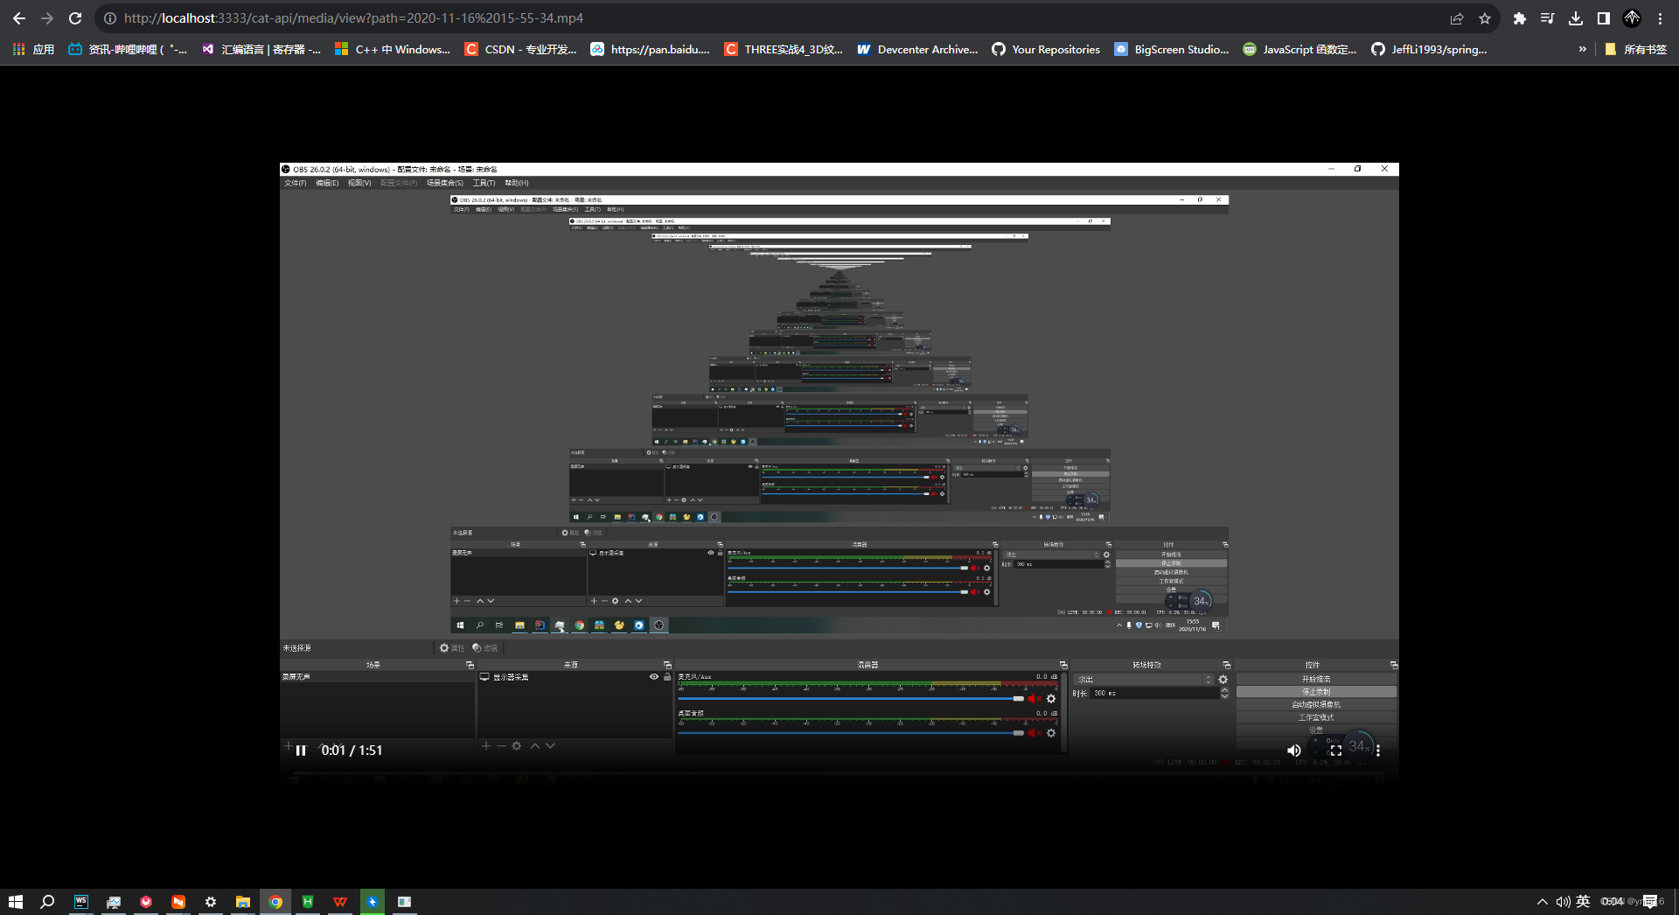The width and height of the screenshot is (1679, 915).
Task: Expand the hidden bookmarks overflow chevron
Action: point(1582,50)
